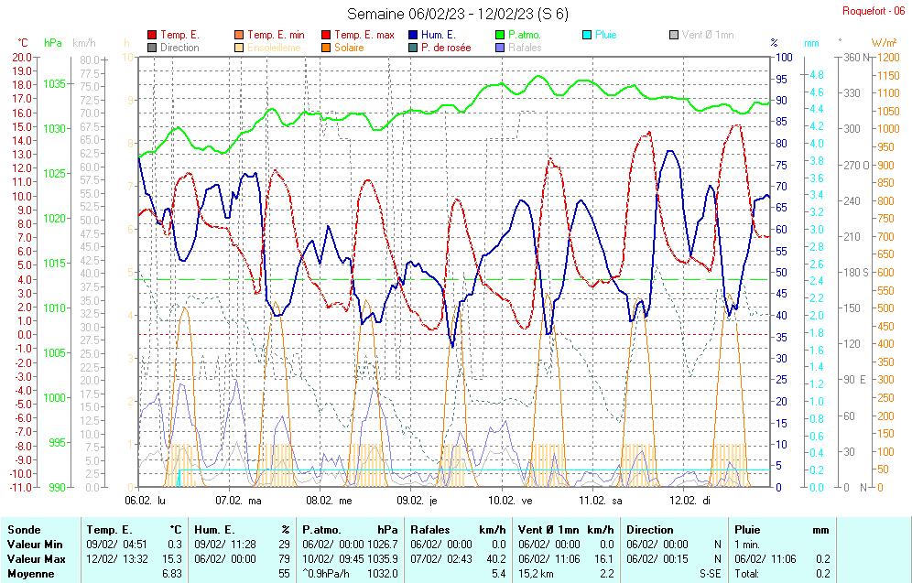
Task: Click the orange Solaire legend swatch
Action: coord(326,48)
